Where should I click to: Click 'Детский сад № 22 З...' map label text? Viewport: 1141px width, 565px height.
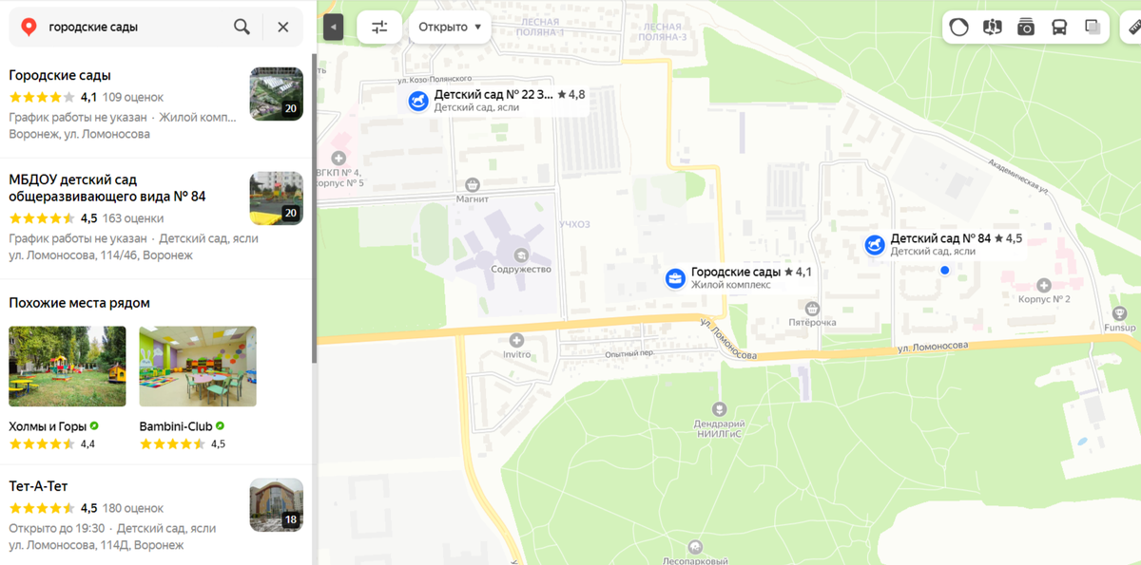(493, 95)
